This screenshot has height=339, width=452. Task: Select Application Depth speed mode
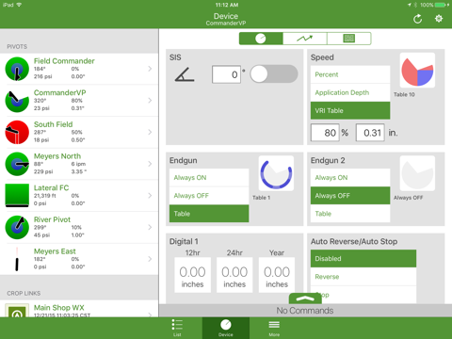[350, 92]
